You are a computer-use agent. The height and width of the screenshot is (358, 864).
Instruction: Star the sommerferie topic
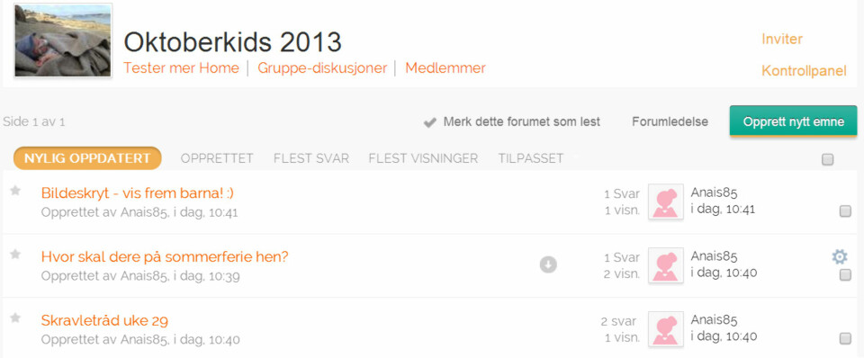click(x=15, y=254)
